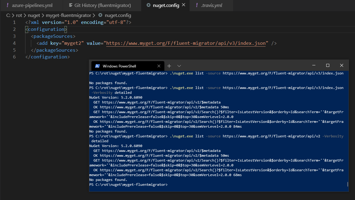The width and height of the screenshot is (355, 200).
Task: Click the gear icon on the nuget.config tab
Action: point(148,5)
